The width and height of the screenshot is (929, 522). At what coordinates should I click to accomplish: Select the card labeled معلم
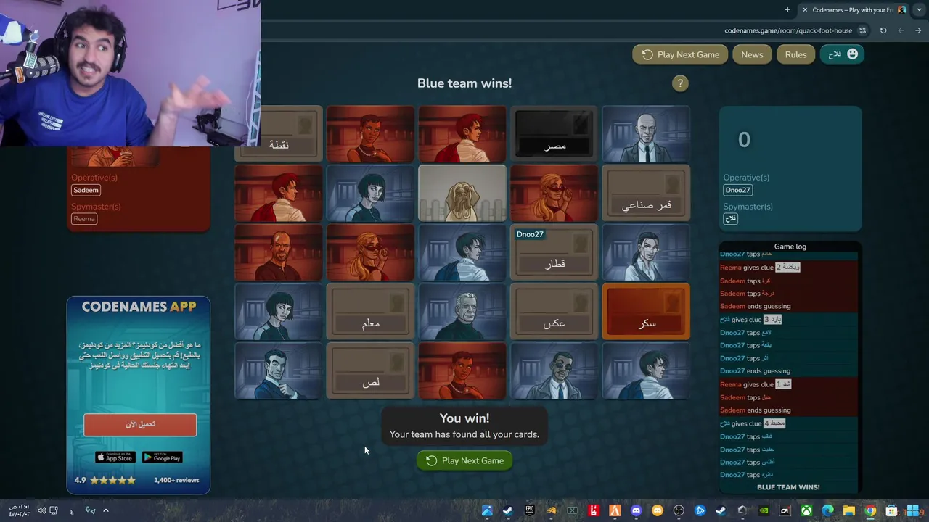tap(370, 312)
